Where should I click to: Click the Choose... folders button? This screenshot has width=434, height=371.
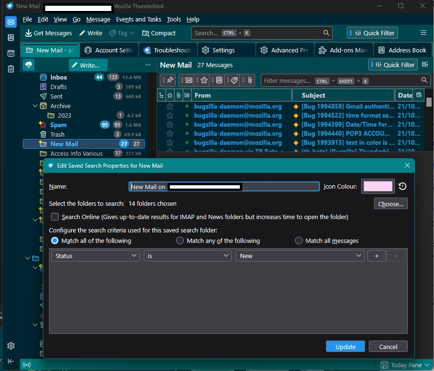pyautogui.click(x=390, y=204)
